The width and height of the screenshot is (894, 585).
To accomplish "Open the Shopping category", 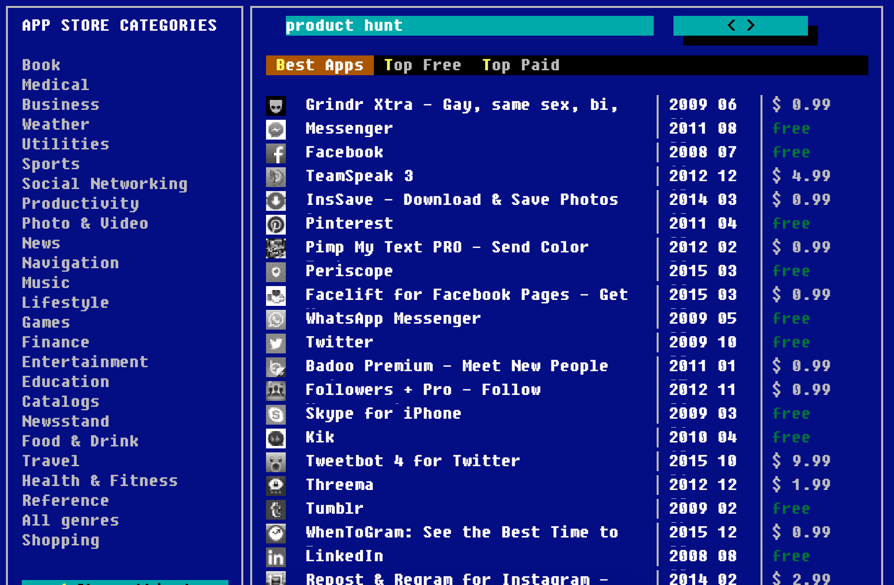I will pyautogui.click(x=61, y=540).
